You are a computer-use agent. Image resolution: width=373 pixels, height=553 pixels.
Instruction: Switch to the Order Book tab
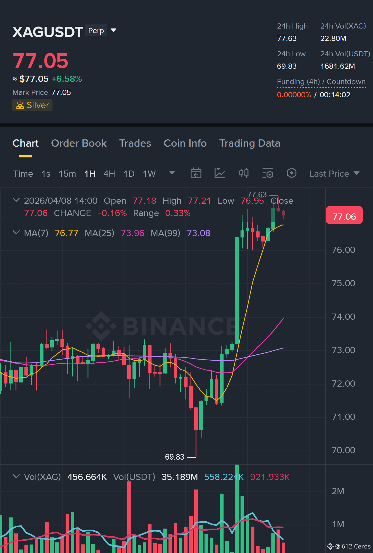click(79, 143)
